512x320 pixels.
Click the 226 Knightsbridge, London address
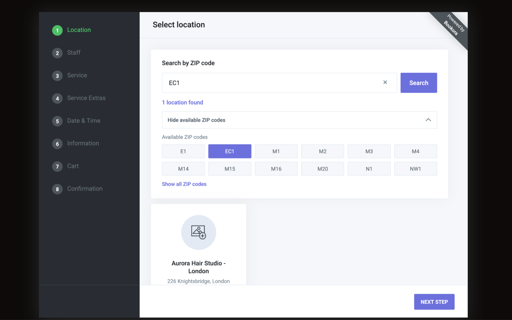pyautogui.click(x=199, y=281)
